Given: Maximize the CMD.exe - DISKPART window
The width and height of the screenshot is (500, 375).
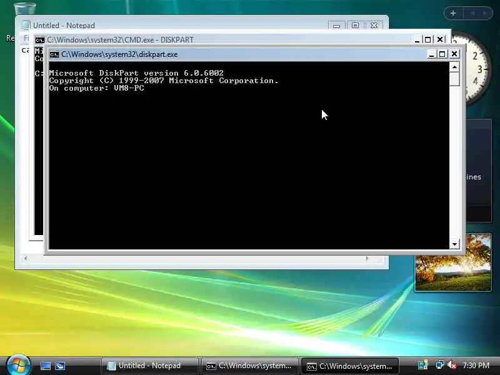Looking at the screenshot, I should point(428,40).
